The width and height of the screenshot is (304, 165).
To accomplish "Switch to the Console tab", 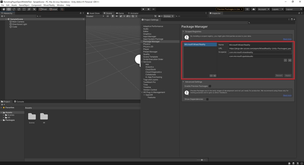I will [19, 102].
